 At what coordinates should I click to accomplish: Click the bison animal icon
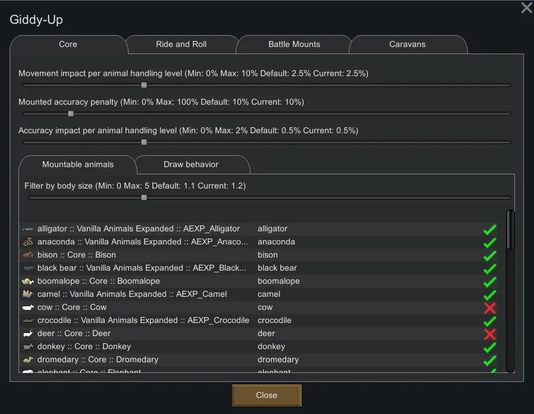(28, 255)
